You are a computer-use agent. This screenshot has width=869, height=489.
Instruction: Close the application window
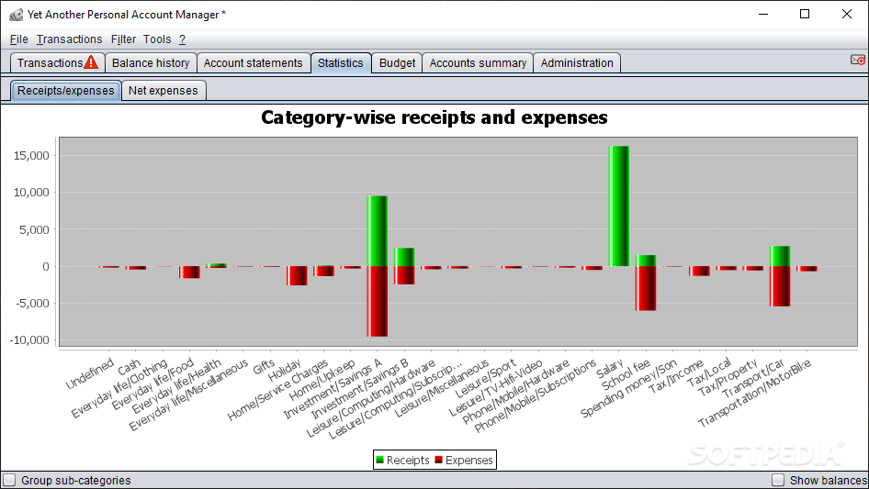pos(846,15)
